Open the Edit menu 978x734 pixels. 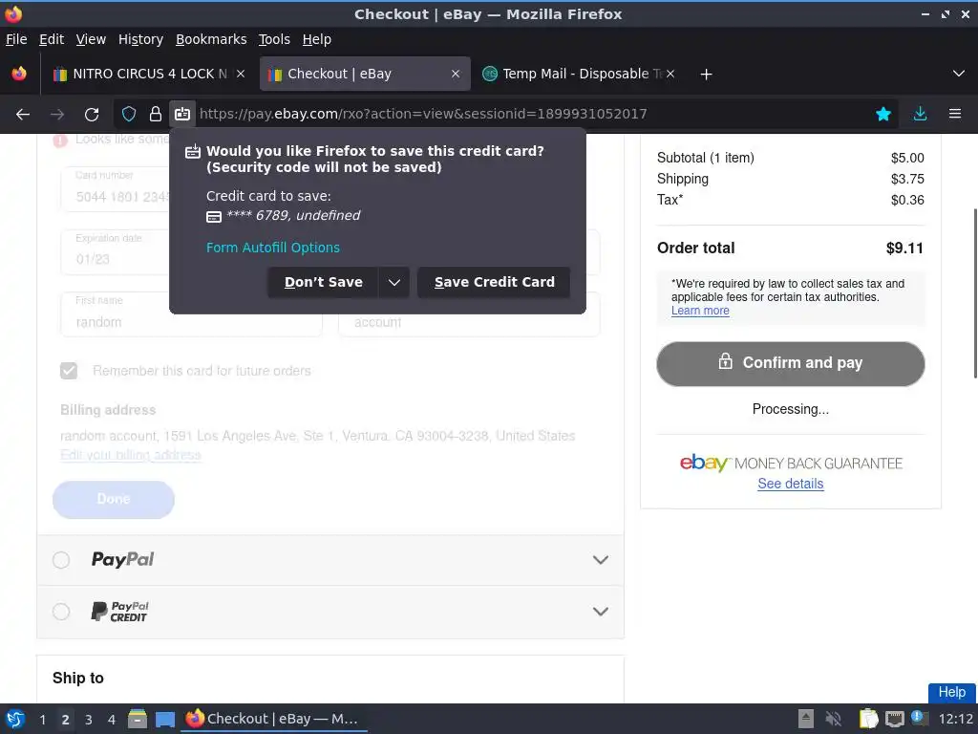(x=52, y=39)
